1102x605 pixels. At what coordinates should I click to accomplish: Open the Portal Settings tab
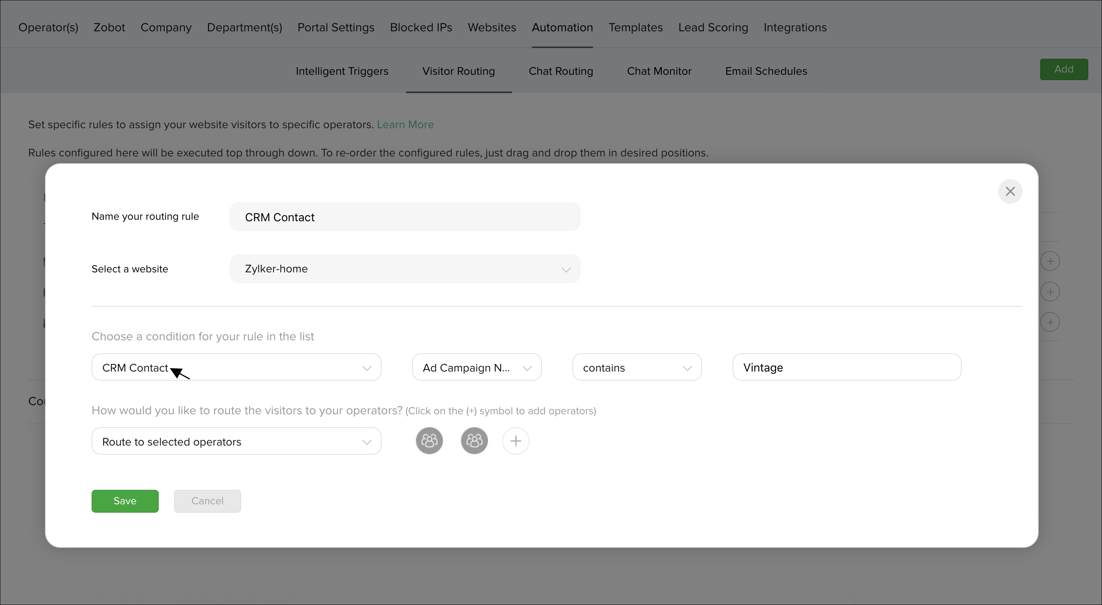pyautogui.click(x=336, y=27)
